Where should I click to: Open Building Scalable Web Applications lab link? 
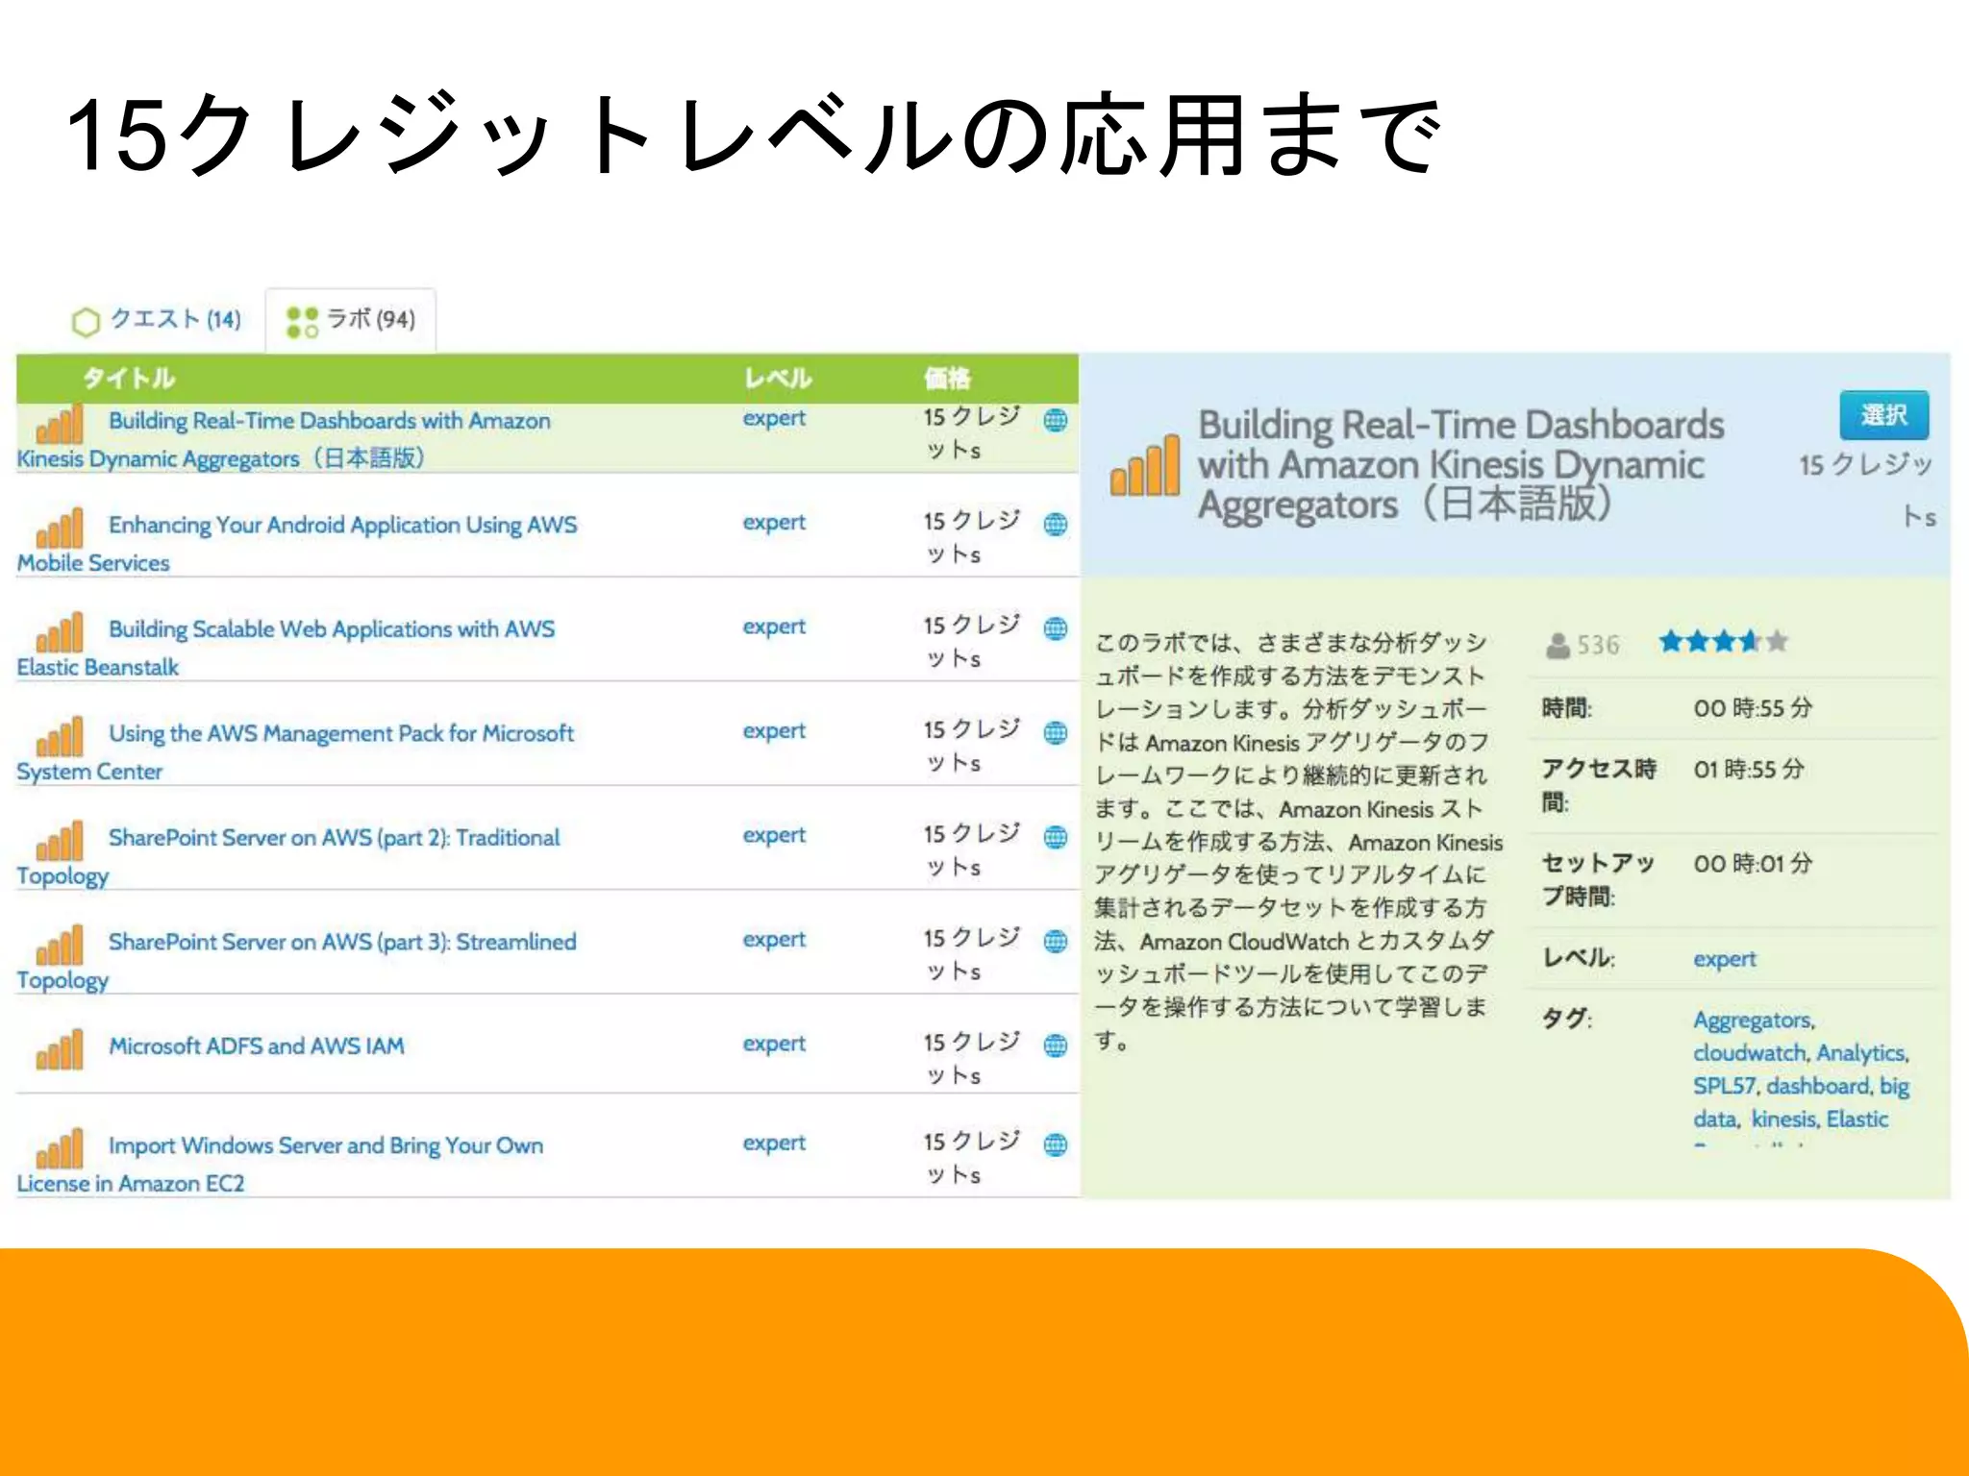point(286,648)
